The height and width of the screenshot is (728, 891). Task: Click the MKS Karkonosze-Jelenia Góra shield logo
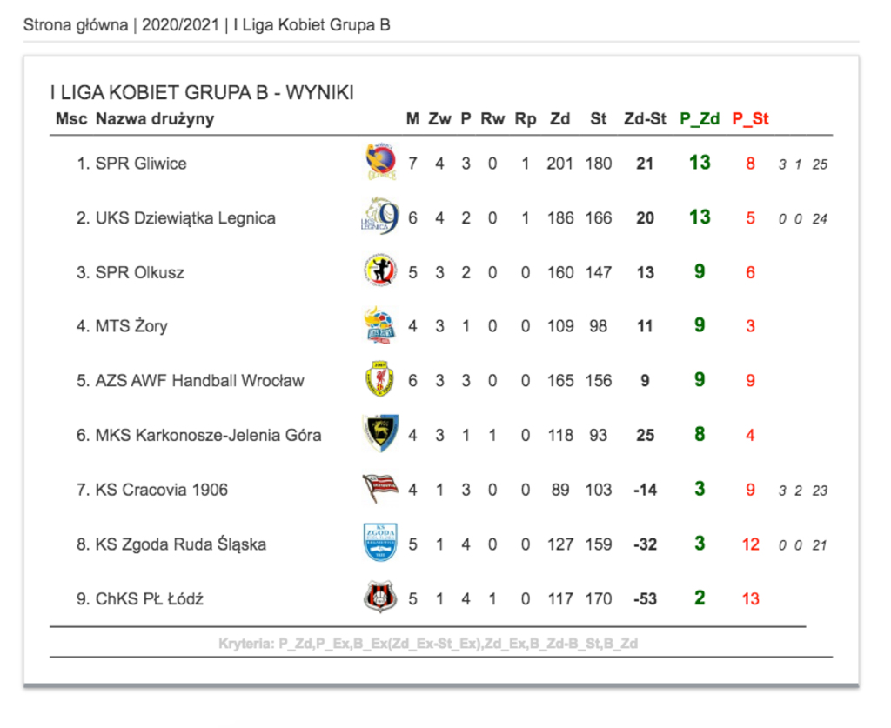click(380, 433)
